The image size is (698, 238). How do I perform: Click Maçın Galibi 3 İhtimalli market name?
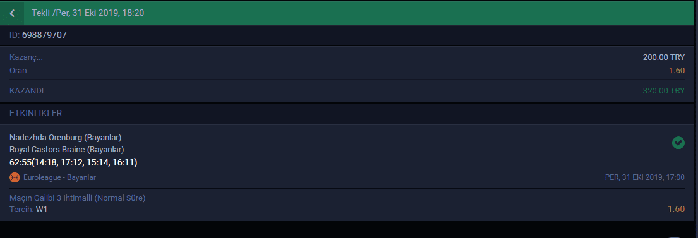(x=78, y=198)
